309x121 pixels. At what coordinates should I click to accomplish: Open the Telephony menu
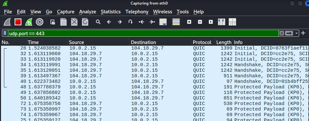[137, 12]
